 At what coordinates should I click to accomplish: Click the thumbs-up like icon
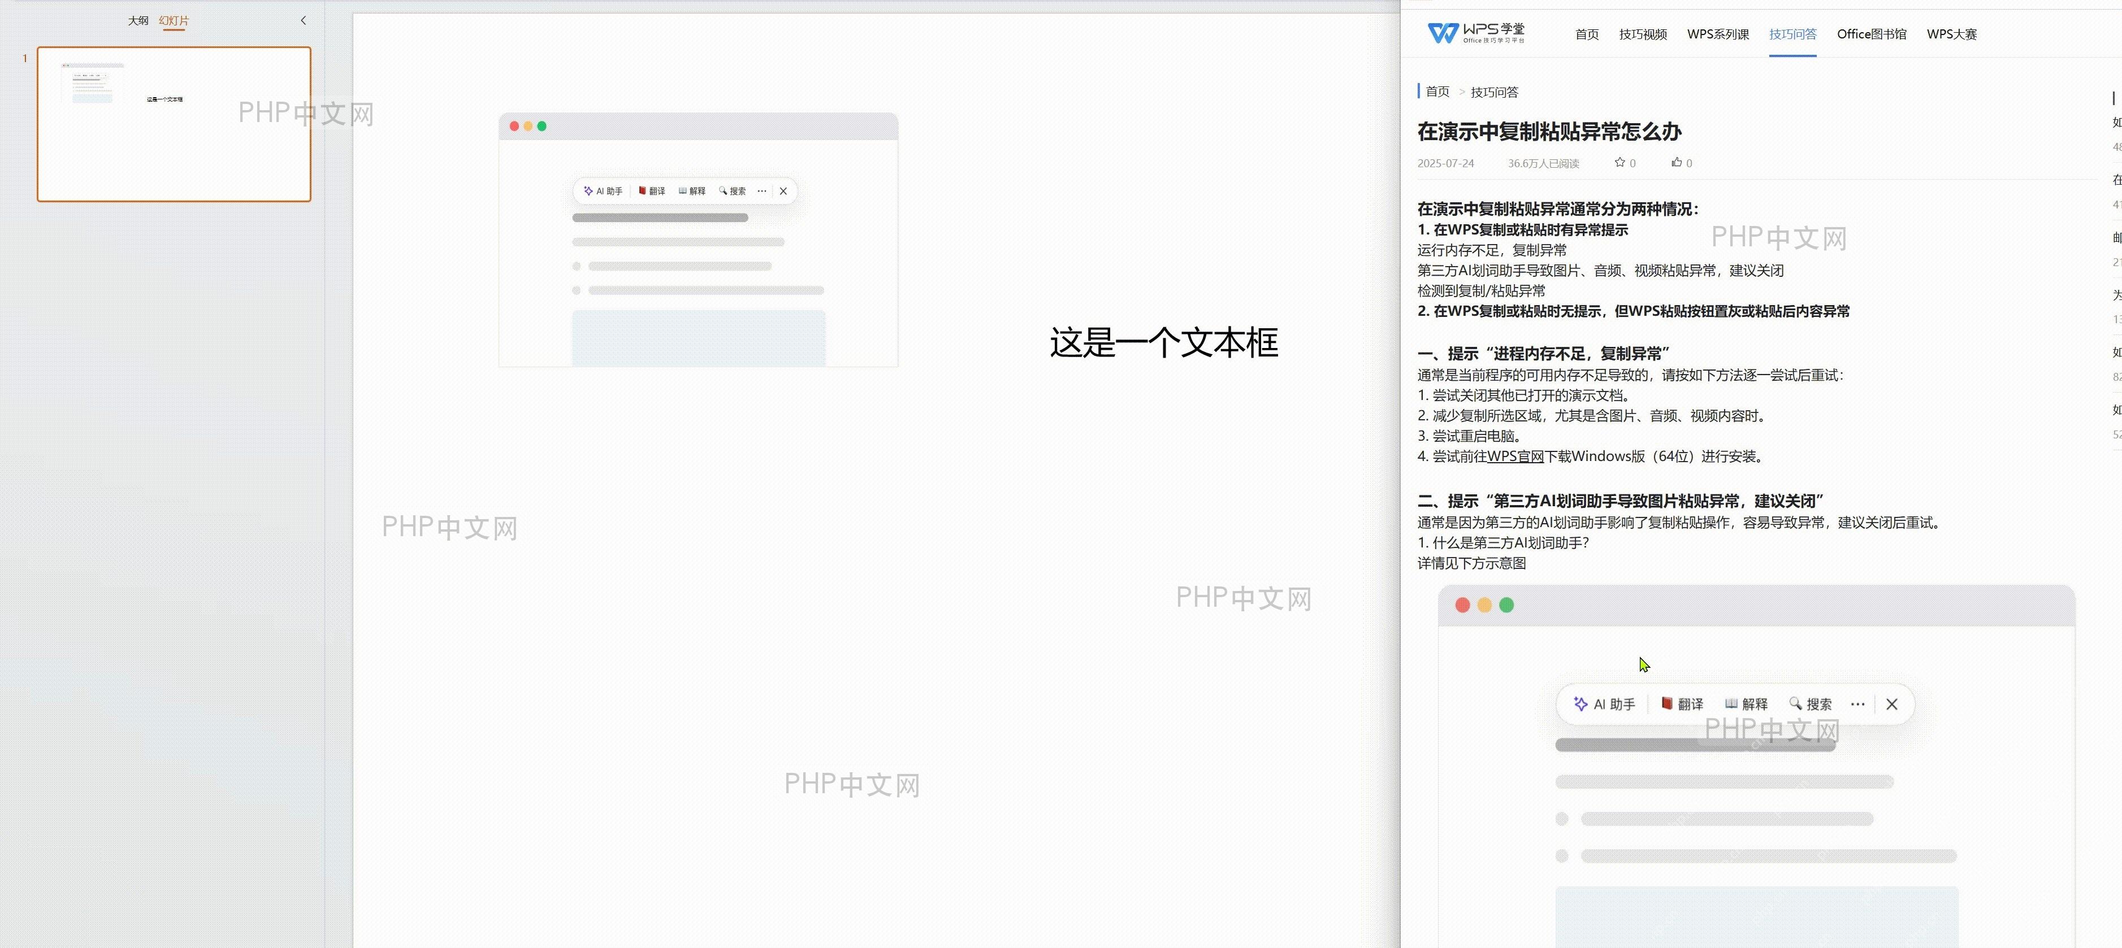pos(1677,162)
